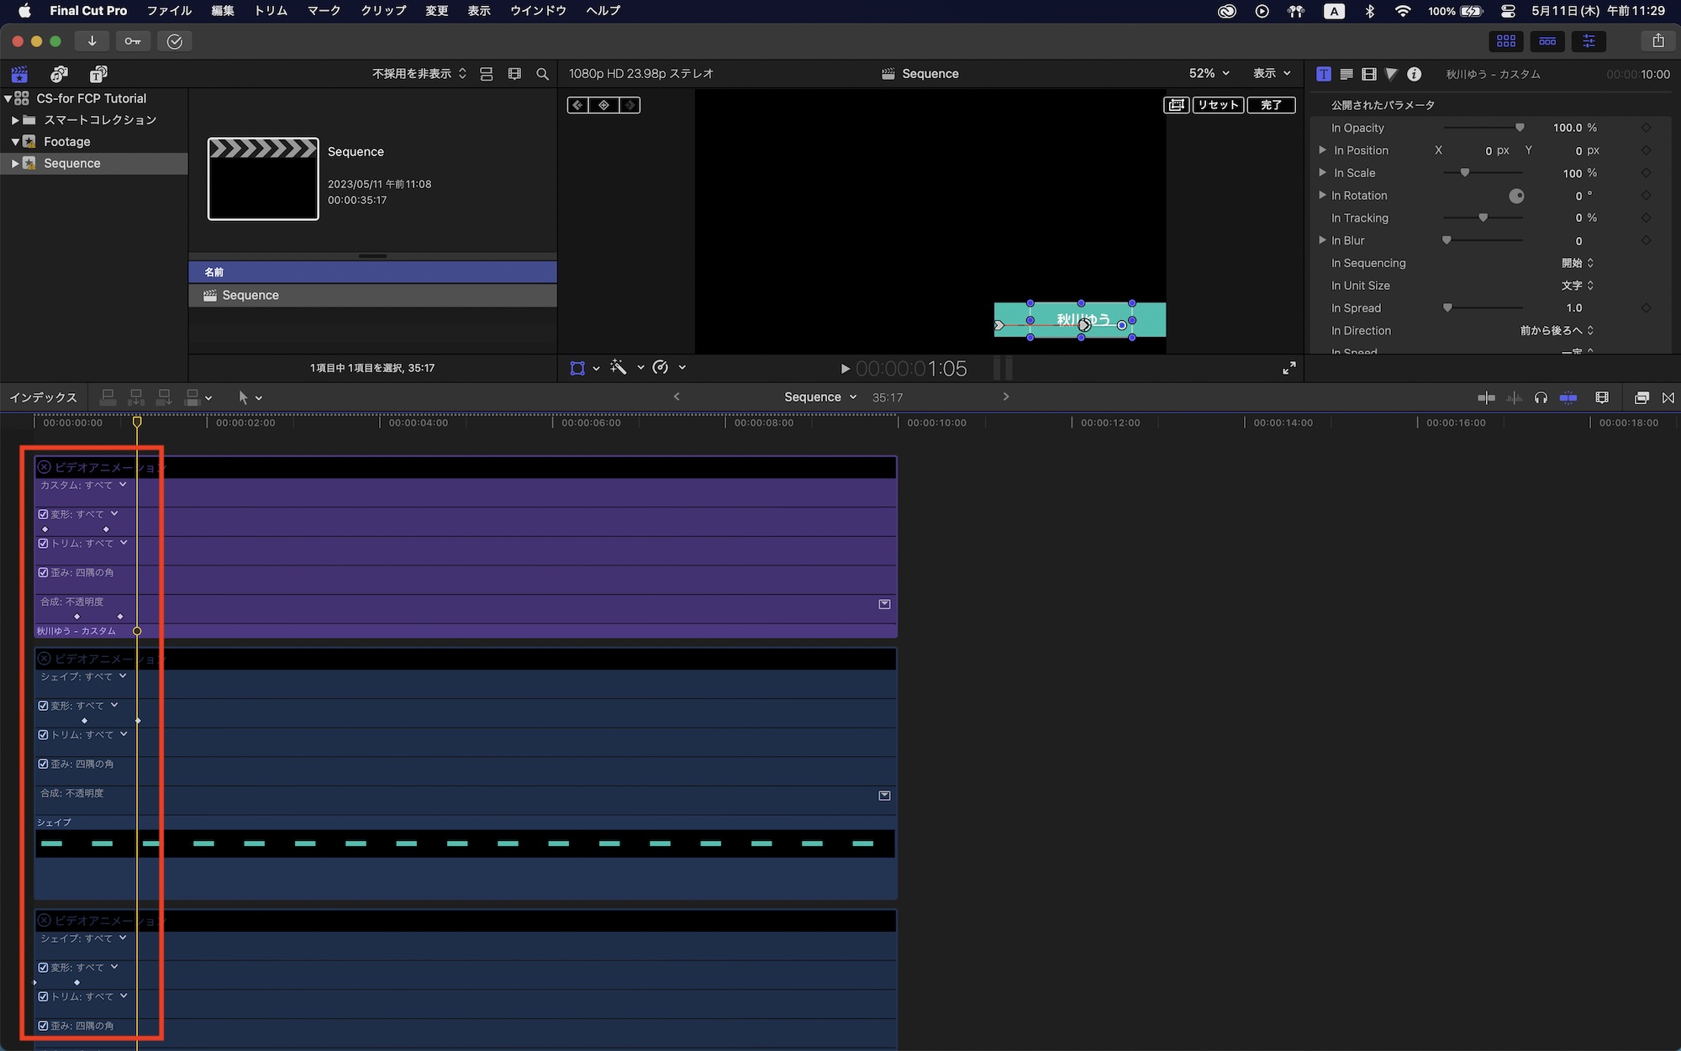Open the クリップ menu
The height and width of the screenshot is (1051, 1681).
pyautogui.click(x=383, y=11)
